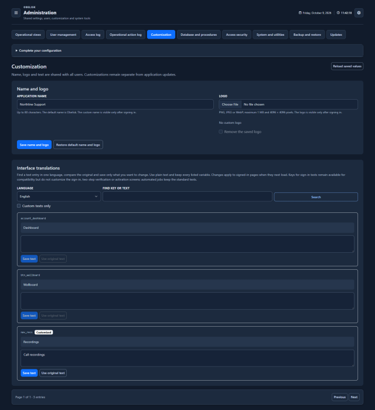Screen dimensions: 375x410
Task: Click Use original text for nav_recs
Action: coord(53,373)
